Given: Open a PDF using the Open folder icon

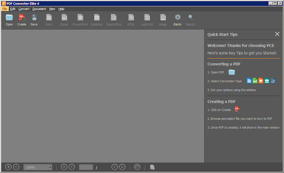Looking at the screenshot, I should [x=9, y=18].
